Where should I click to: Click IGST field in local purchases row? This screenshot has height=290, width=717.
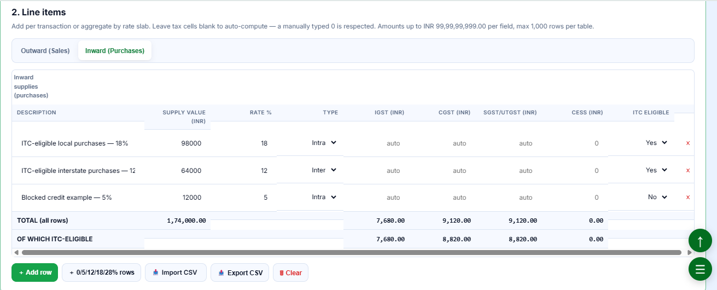[x=376, y=143]
